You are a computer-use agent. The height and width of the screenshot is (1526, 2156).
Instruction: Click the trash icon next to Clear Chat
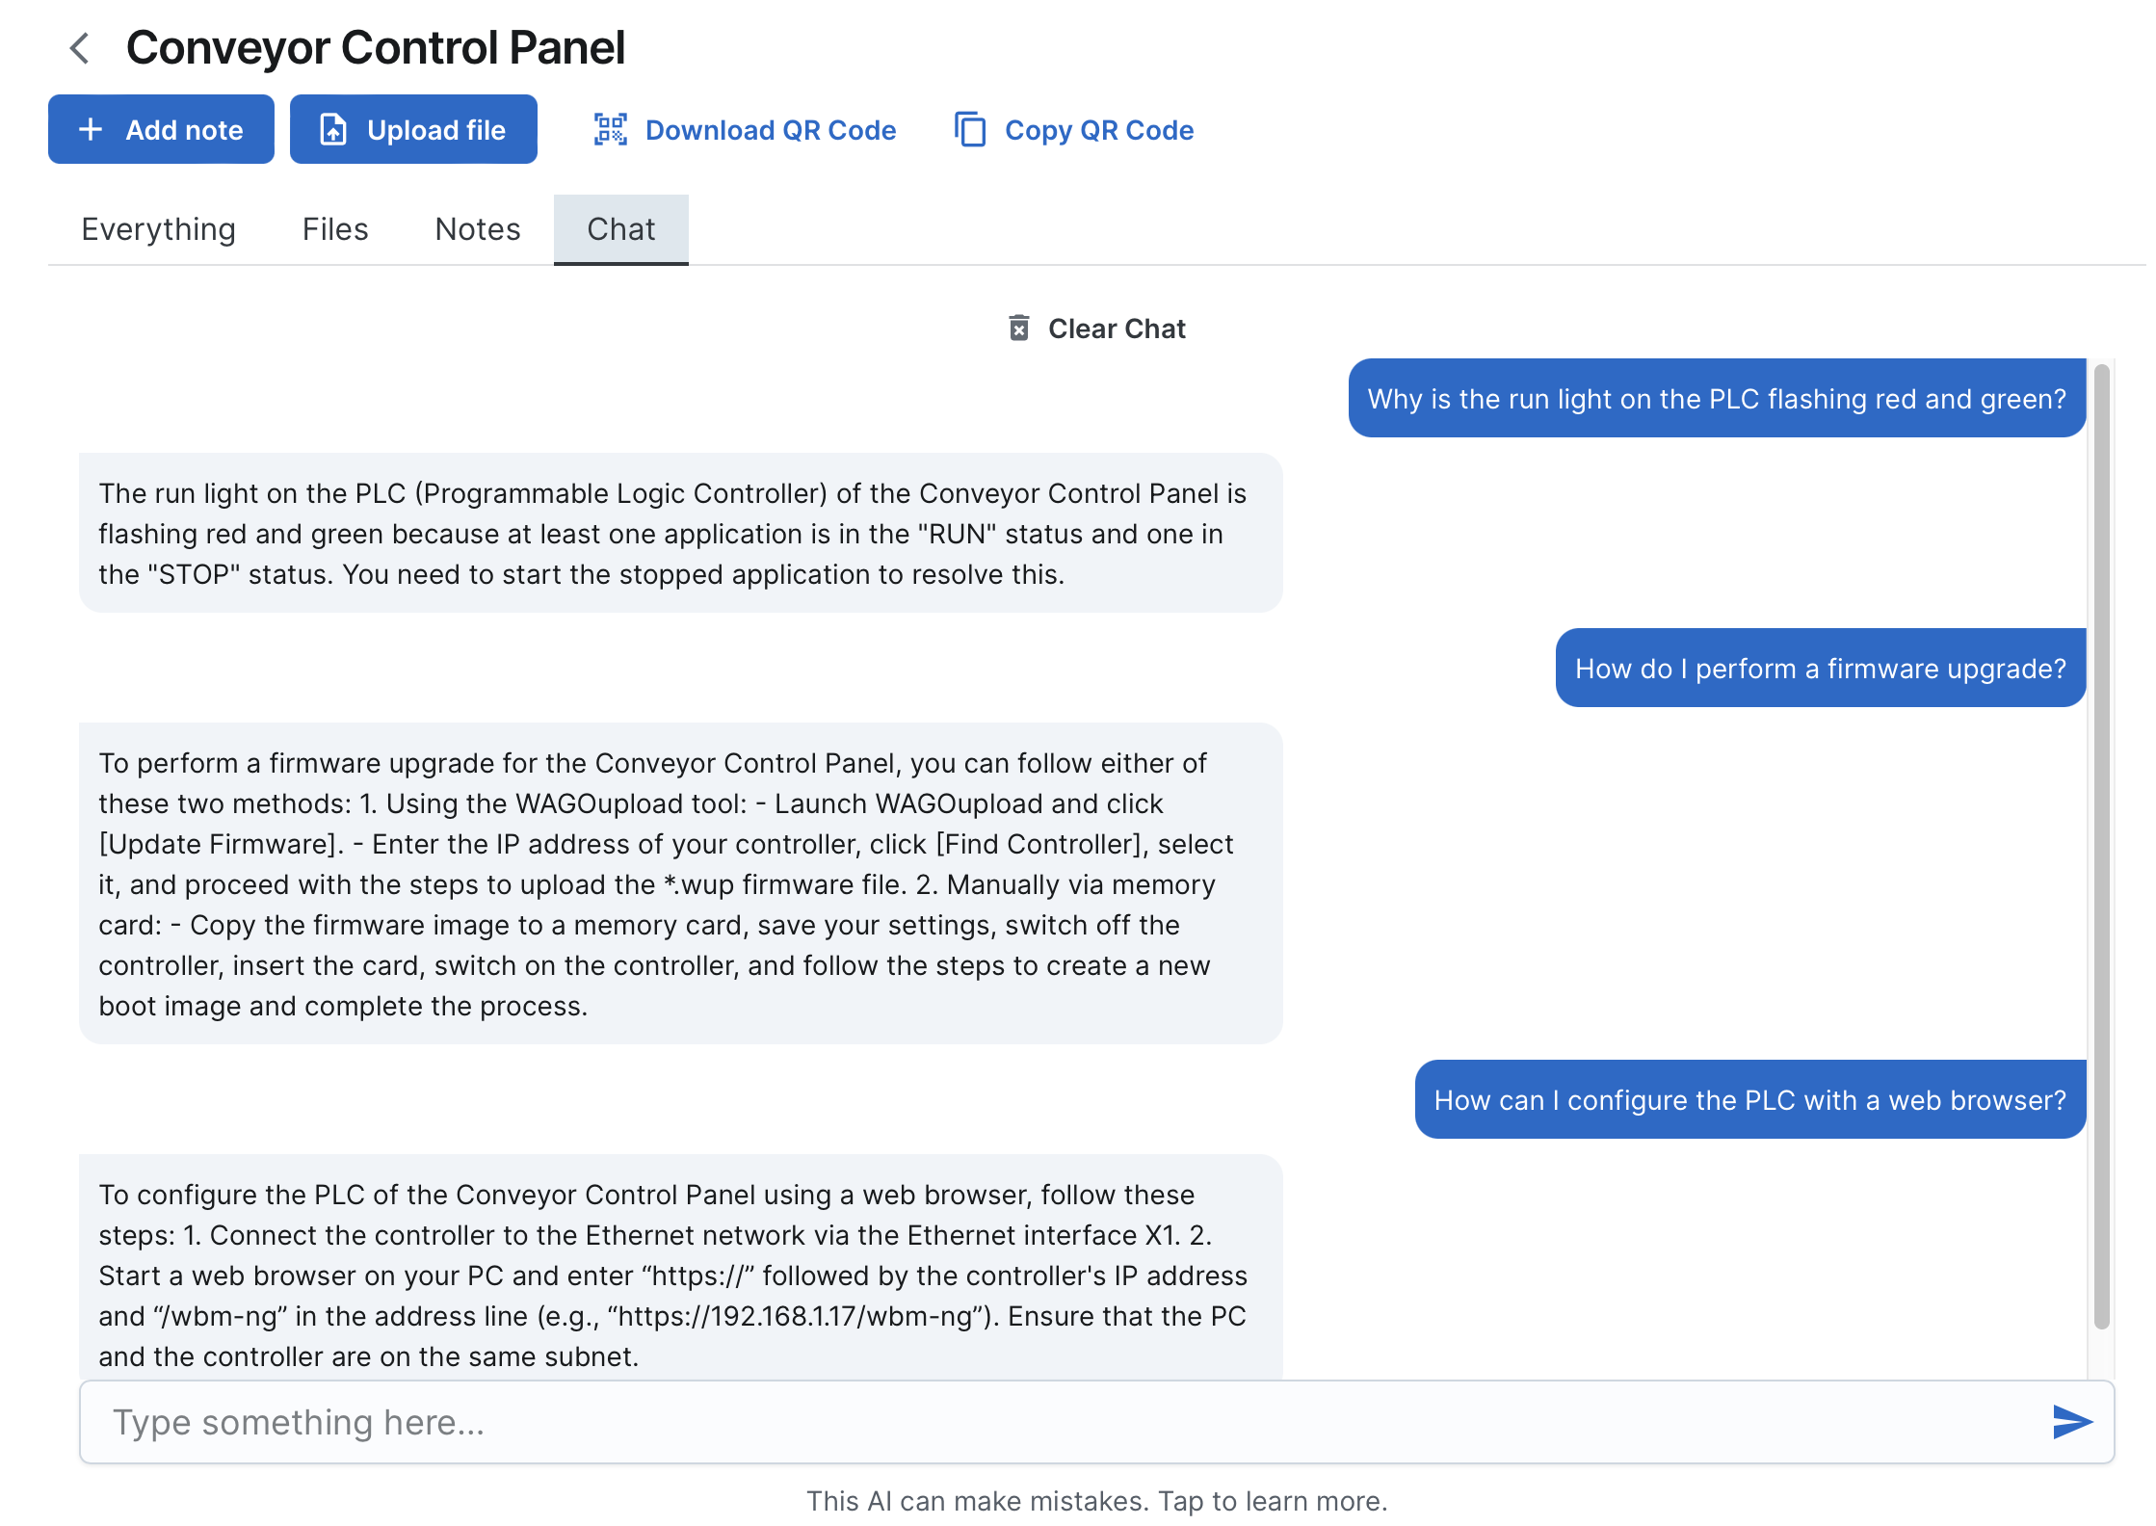tap(1019, 328)
